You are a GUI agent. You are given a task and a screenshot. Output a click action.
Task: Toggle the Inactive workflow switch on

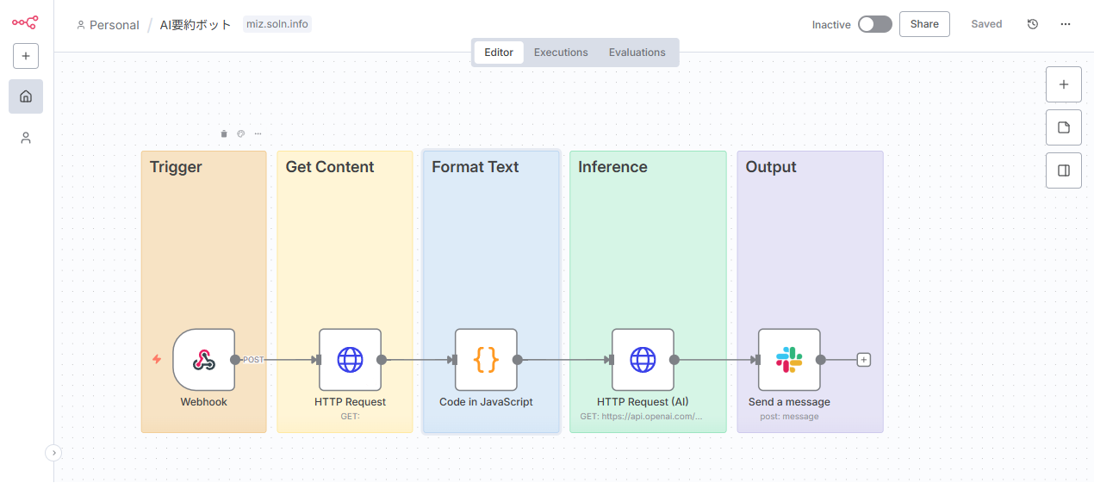[874, 24]
